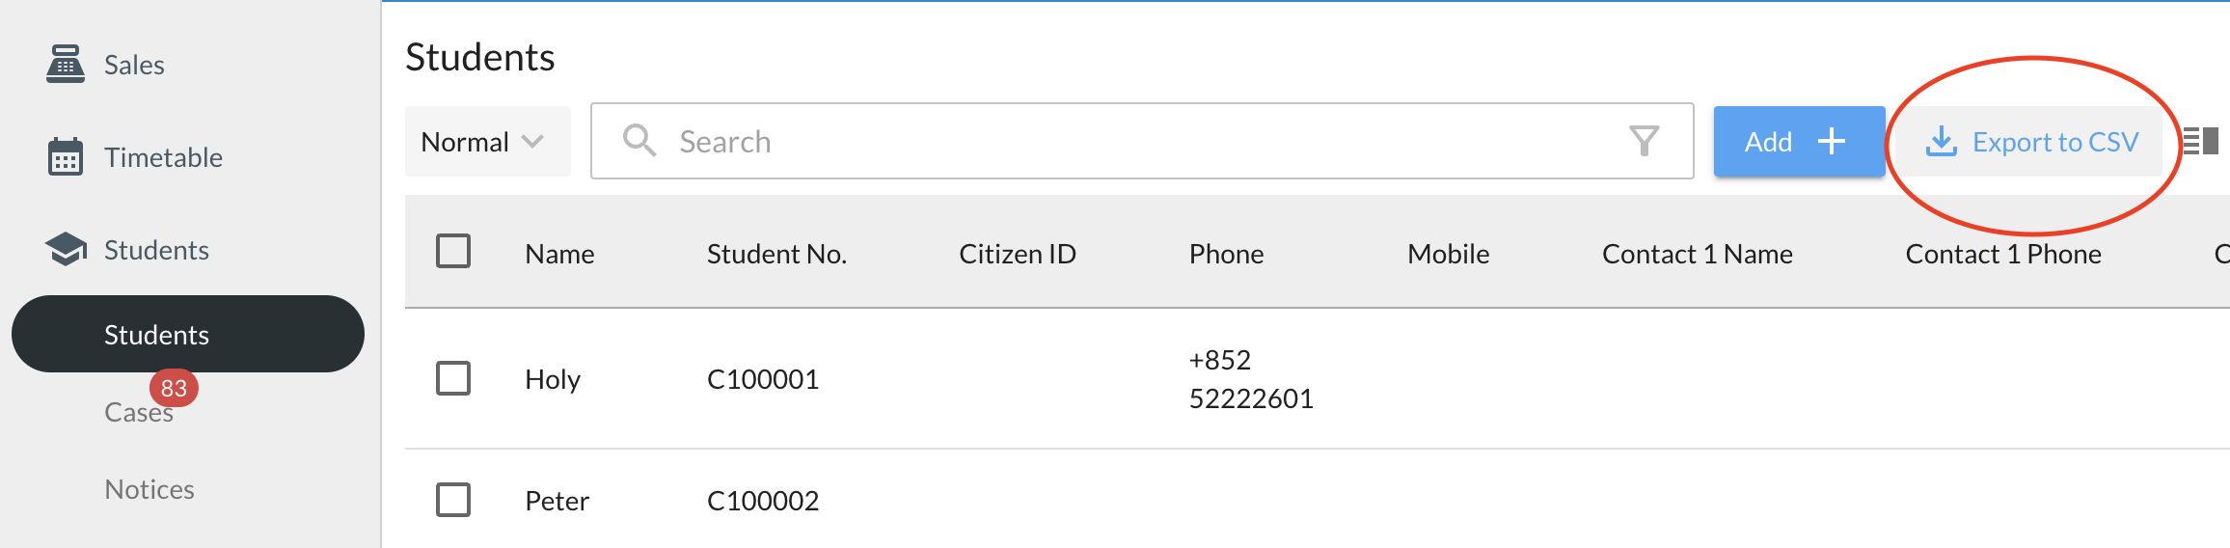Open the column layout icon
This screenshot has height=548, width=2230.
coord(2200,141)
